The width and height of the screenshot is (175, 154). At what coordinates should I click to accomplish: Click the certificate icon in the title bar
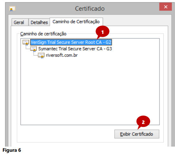(x=12, y=9)
